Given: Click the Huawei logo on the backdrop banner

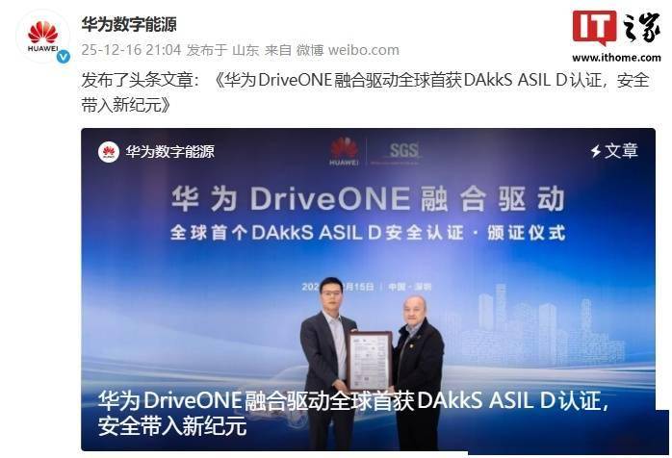Looking at the screenshot, I should tap(344, 152).
